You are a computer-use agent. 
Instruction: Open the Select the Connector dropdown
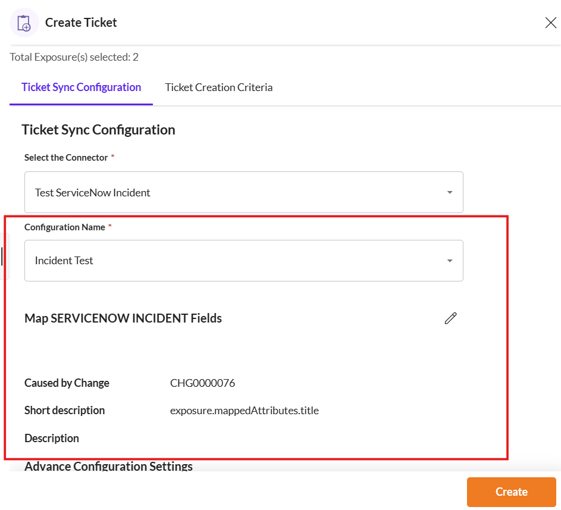click(244, 192)
